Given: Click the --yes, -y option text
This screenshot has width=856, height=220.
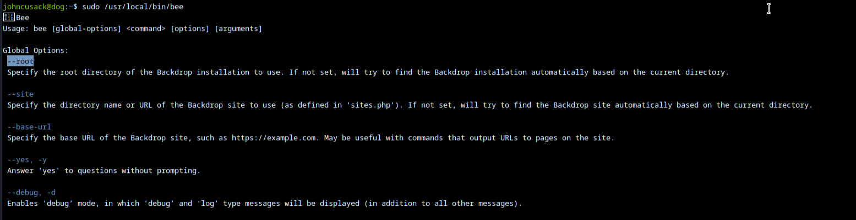Looking at the screenshot, I should (x=27, y=160).
